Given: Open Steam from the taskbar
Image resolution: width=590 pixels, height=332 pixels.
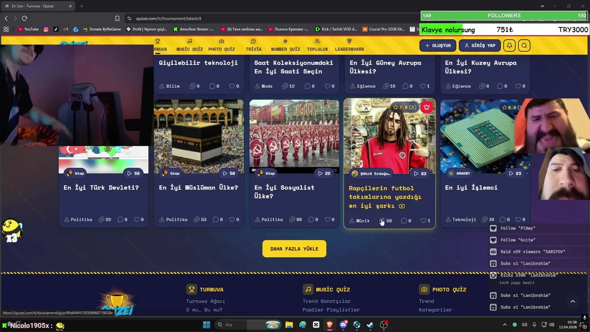Looking at the screenshot, I should pos(370,325).
